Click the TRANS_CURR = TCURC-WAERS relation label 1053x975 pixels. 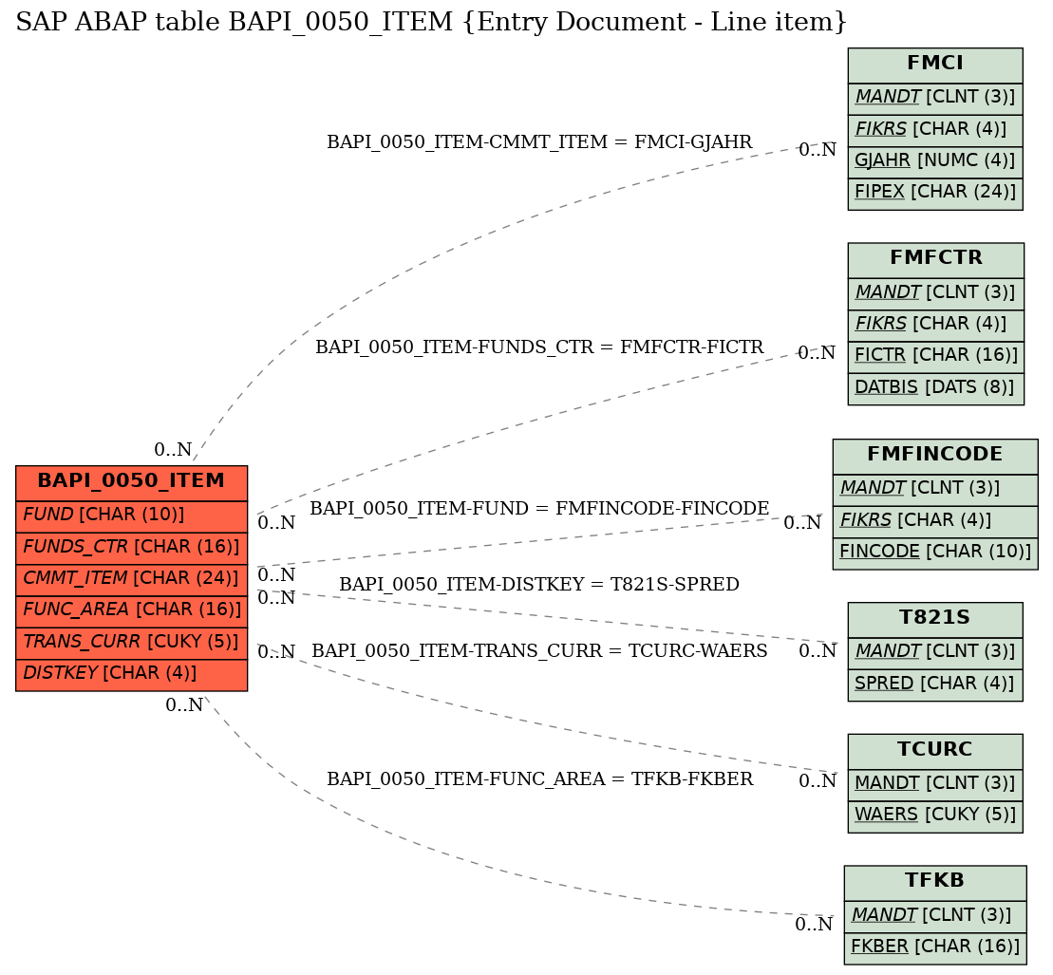[x=539, y=650]
